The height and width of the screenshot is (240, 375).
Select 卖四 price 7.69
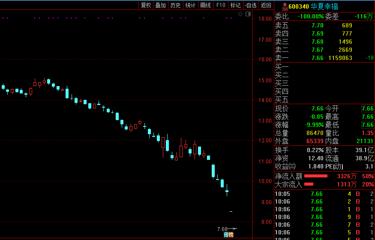[x=318, y=33]
